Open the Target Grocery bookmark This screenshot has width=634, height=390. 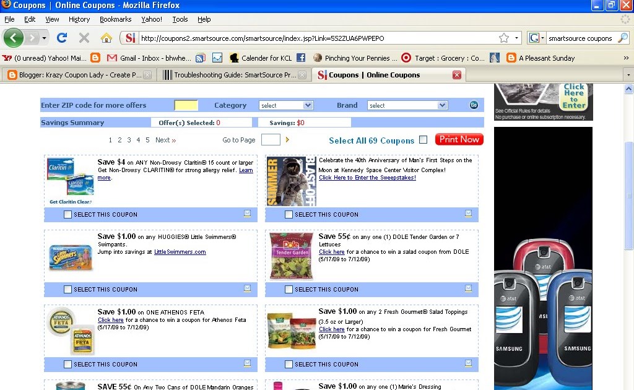click(443, 58)
